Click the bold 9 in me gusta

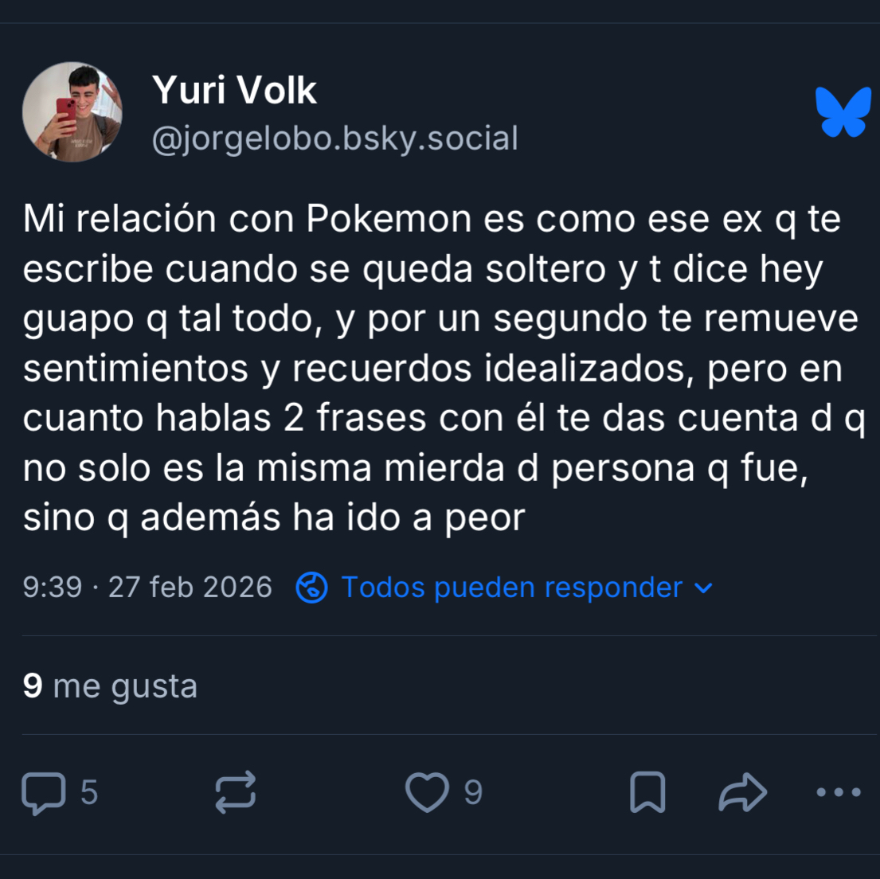pyautogui.click(x=33, y=685)
